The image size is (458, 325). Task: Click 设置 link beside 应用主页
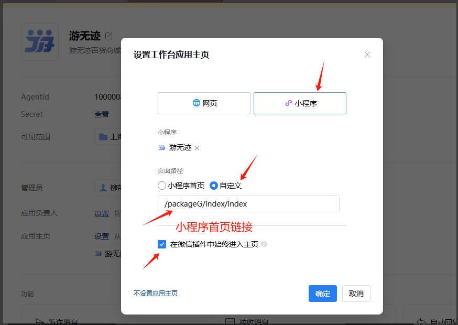pos(102,236)
